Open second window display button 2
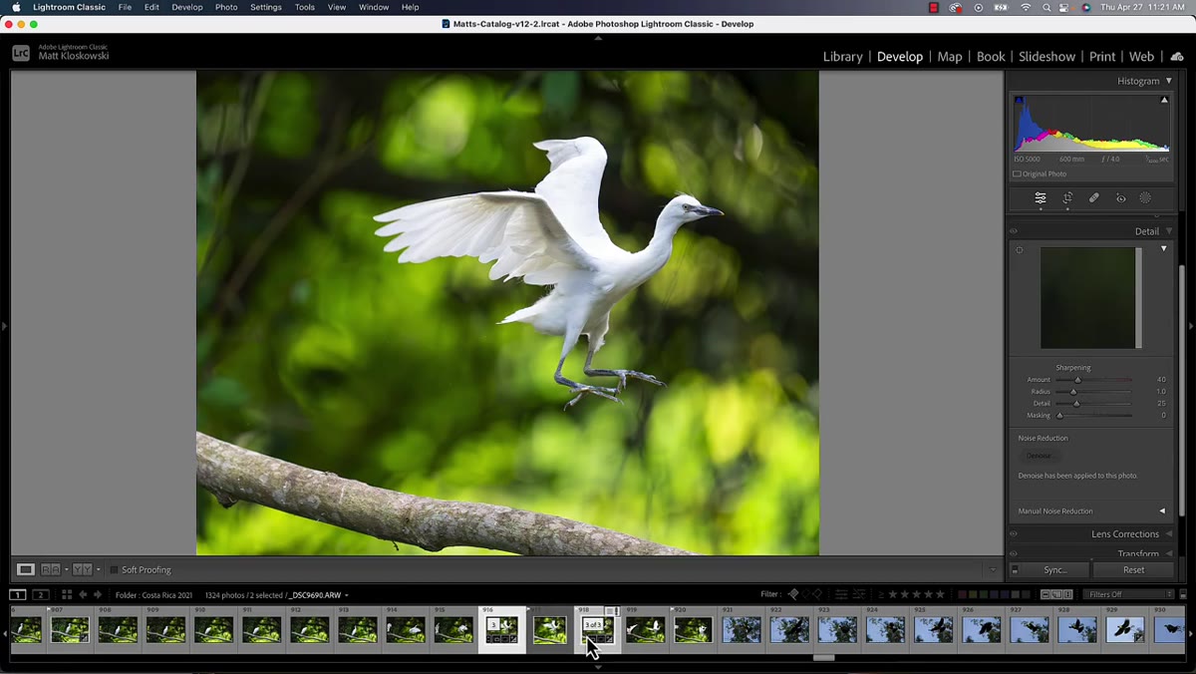 (41, 594)
